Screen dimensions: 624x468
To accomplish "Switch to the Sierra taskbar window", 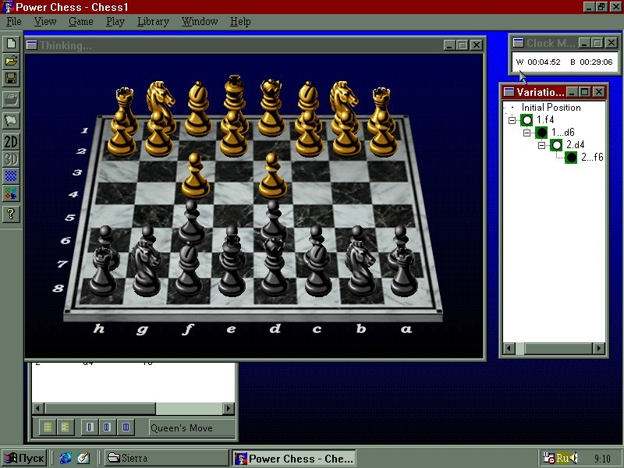I will [x=166, y=458].
